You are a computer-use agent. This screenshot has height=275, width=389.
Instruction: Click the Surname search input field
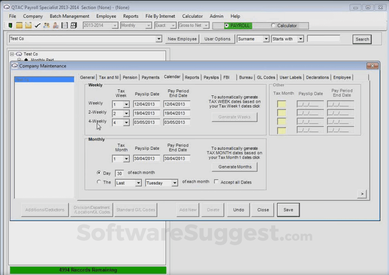pyautogui.click(x=253, y=39)
